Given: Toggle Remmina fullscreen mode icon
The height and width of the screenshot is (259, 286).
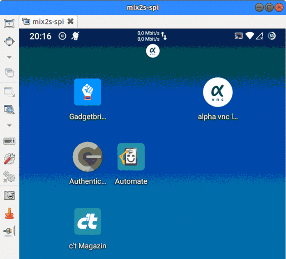Looking at the screenshot, I should pos(9,23).
